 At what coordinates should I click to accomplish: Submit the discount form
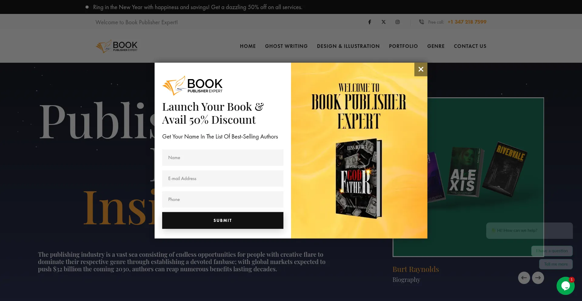click(222, 220)
